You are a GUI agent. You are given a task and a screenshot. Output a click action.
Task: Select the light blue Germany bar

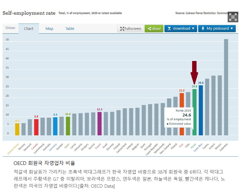click(x=55, y=126)
